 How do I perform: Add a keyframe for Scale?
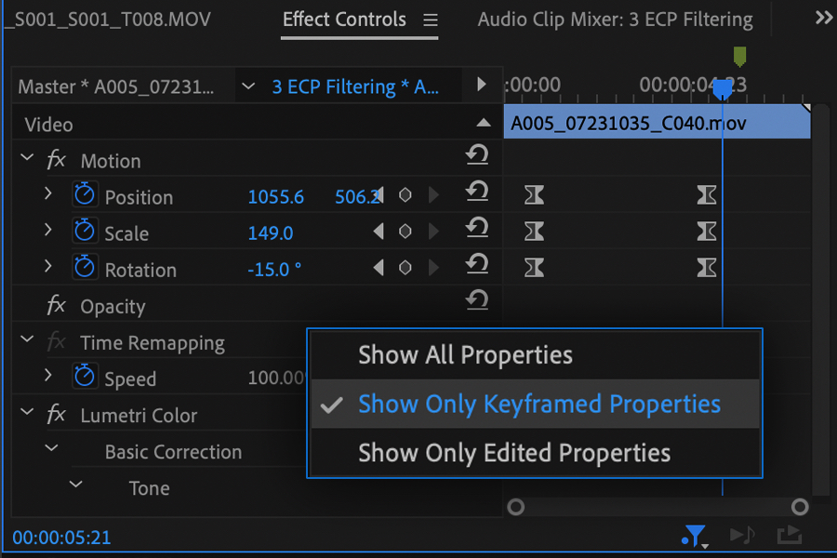[405, 232]
